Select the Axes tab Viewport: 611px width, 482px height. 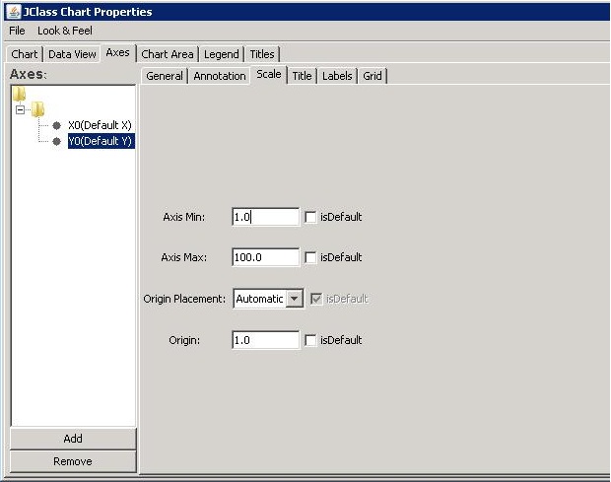click(117, 52)
